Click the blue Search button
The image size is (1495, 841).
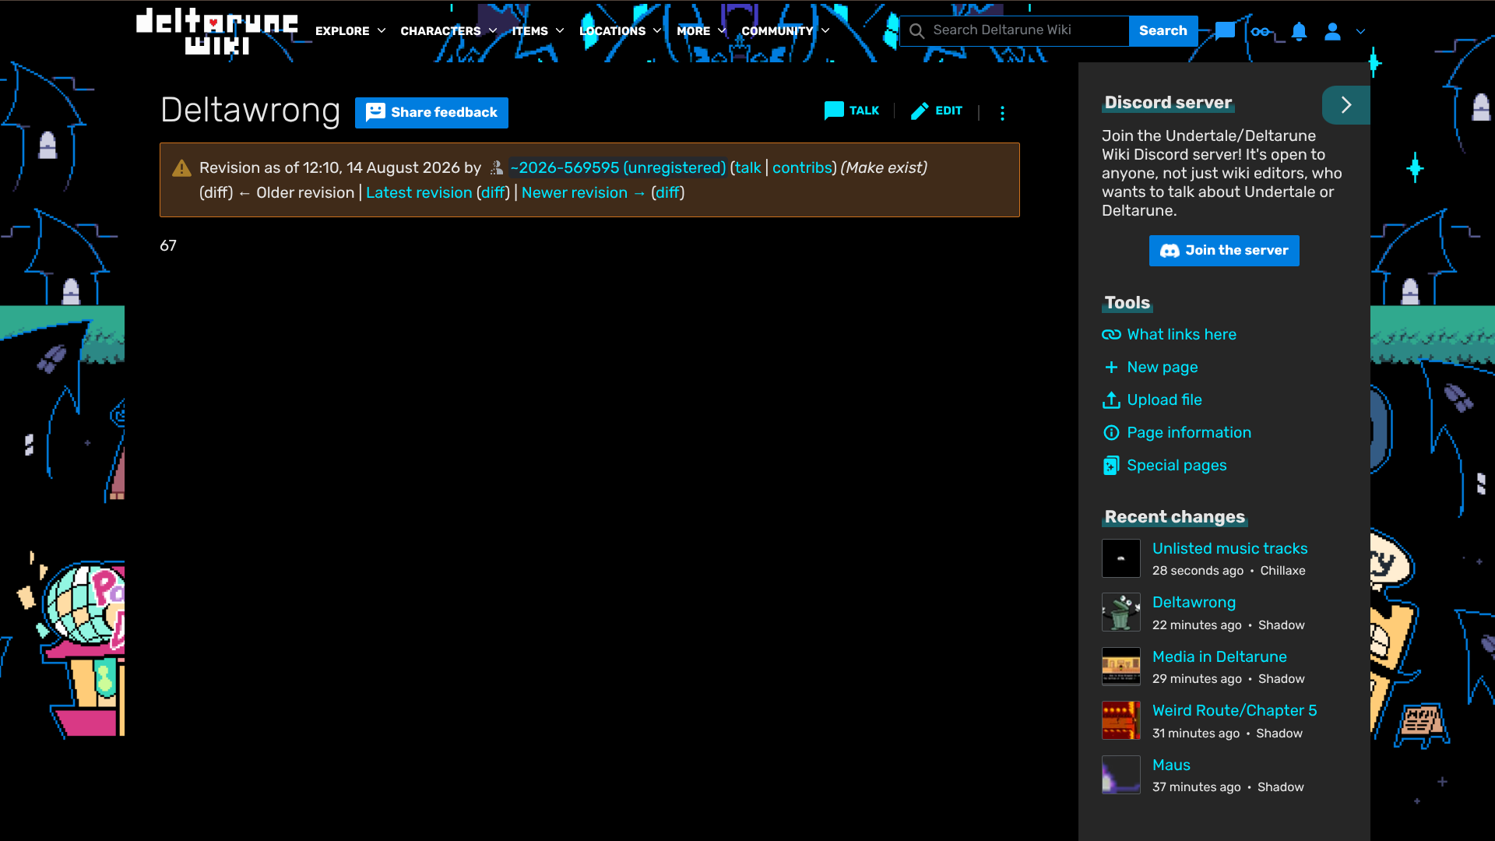tap(1163, 31)
